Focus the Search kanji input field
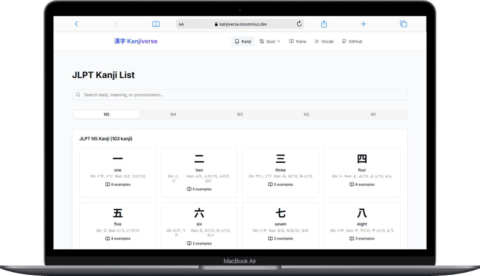The height and width of the screenshot is (276, 480). [x=240, y=95]
